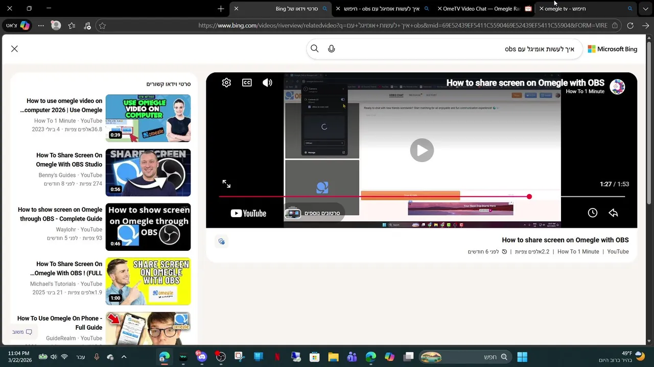Open the YouTube logo link in player
This screenshot has height=367, width=654.
pyautogui.click(x=248, y=213)
